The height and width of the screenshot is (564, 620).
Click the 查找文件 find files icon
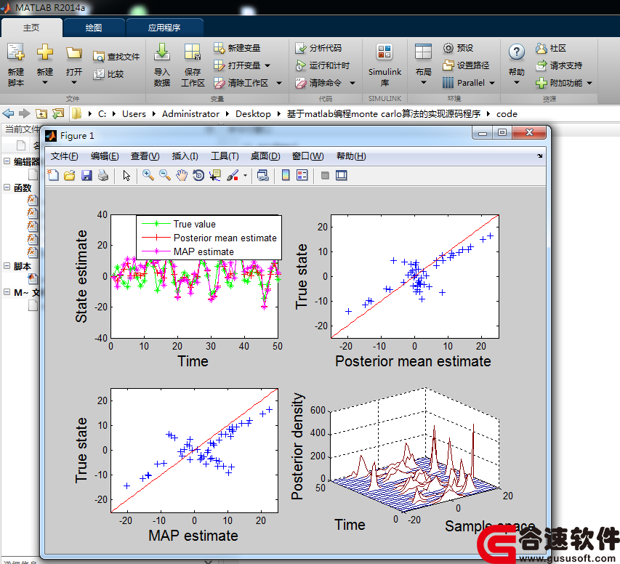pos(98,57)
